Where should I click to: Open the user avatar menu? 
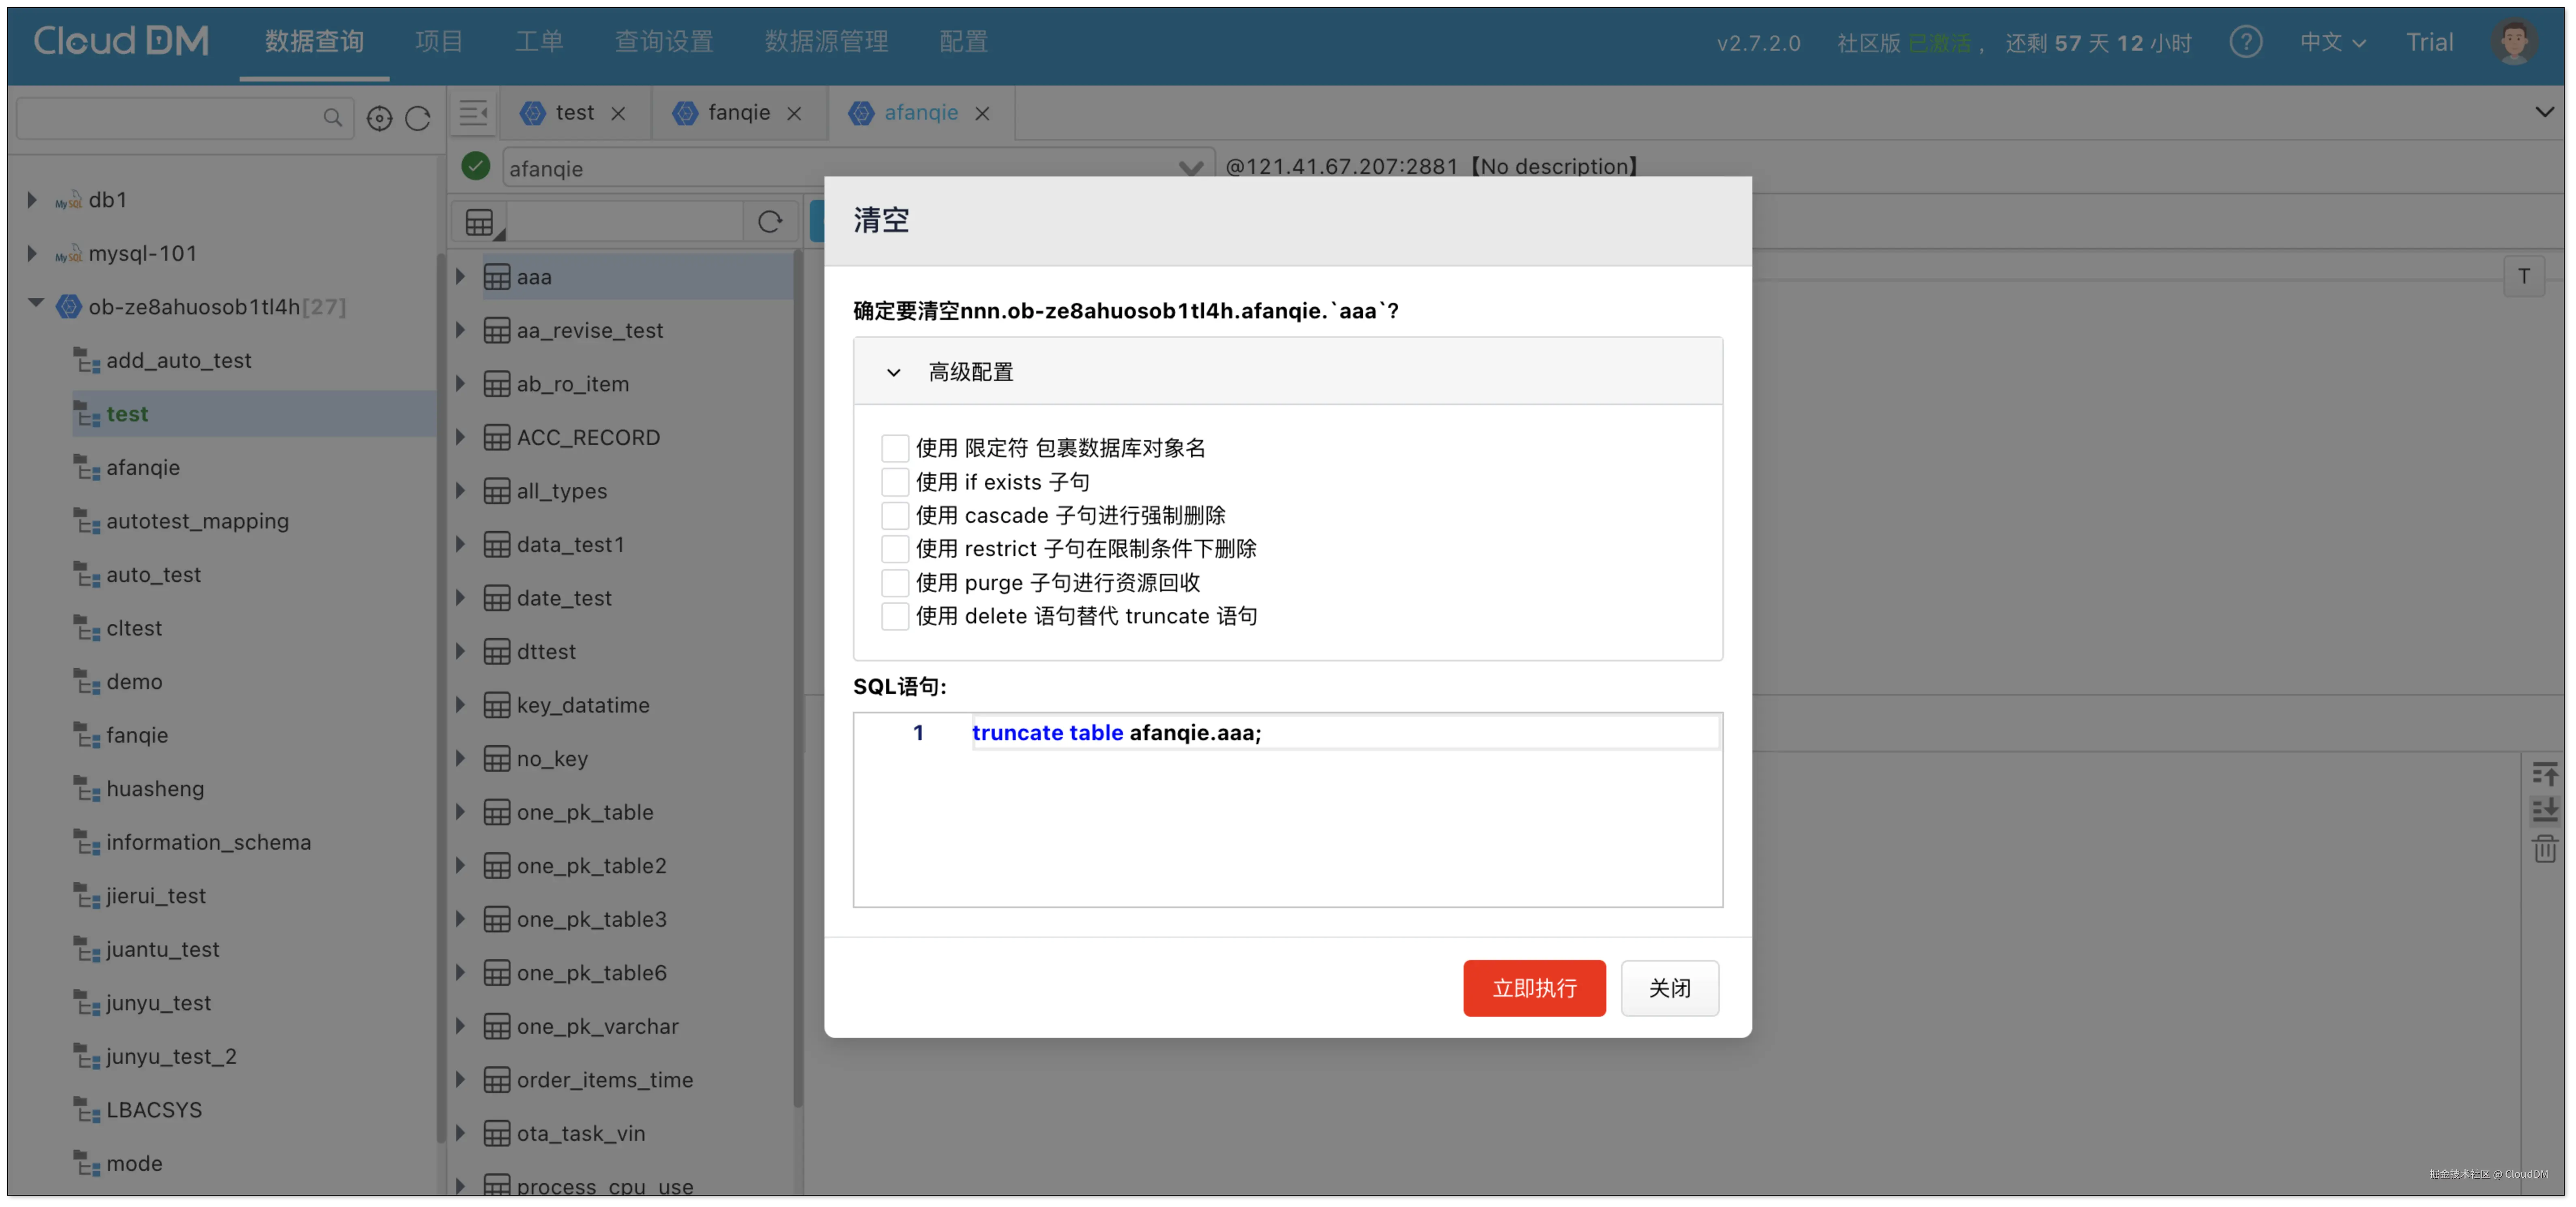(2513, 42)
